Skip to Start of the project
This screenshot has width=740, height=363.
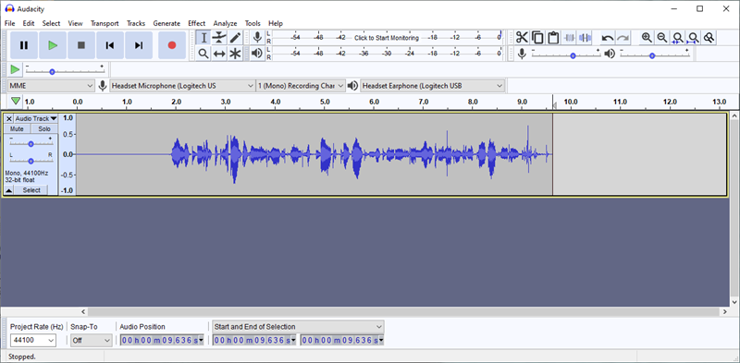pyautogui.click(x=110, y=45)
